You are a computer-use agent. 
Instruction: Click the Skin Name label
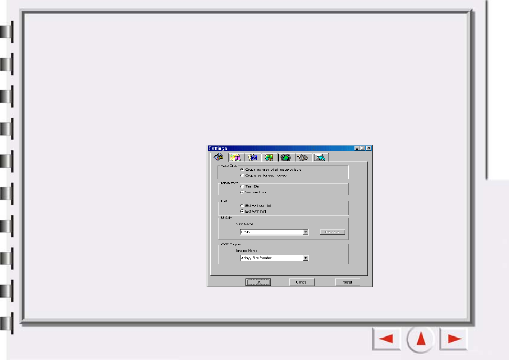pyautogui.click(x=245, y=224)
